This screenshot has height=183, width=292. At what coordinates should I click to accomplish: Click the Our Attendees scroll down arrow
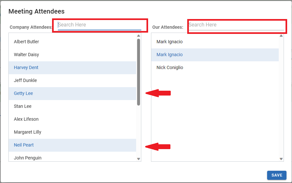(281, 159)
